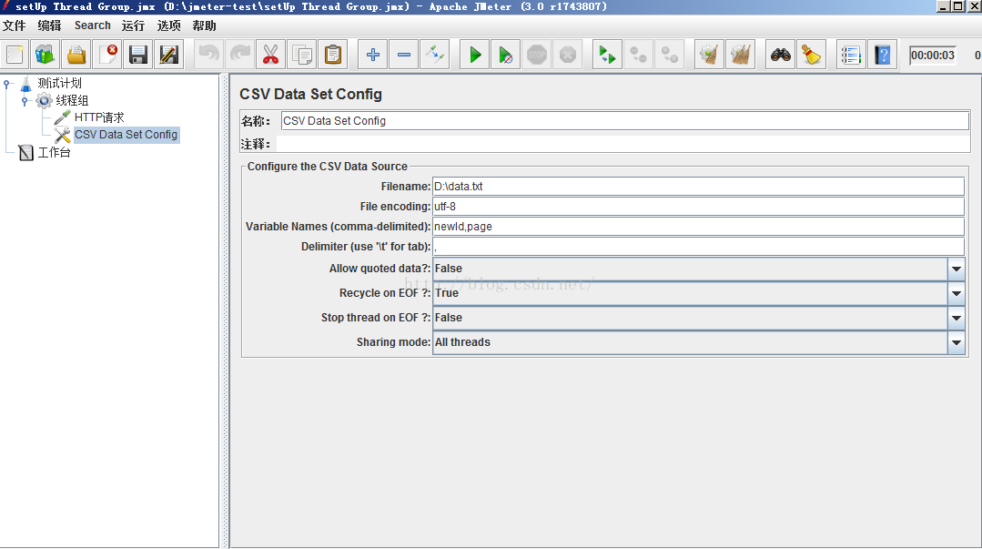Collapse the 测试计划 tree node handle
This screenshot has height=549, width=982.
coord(7,84)
